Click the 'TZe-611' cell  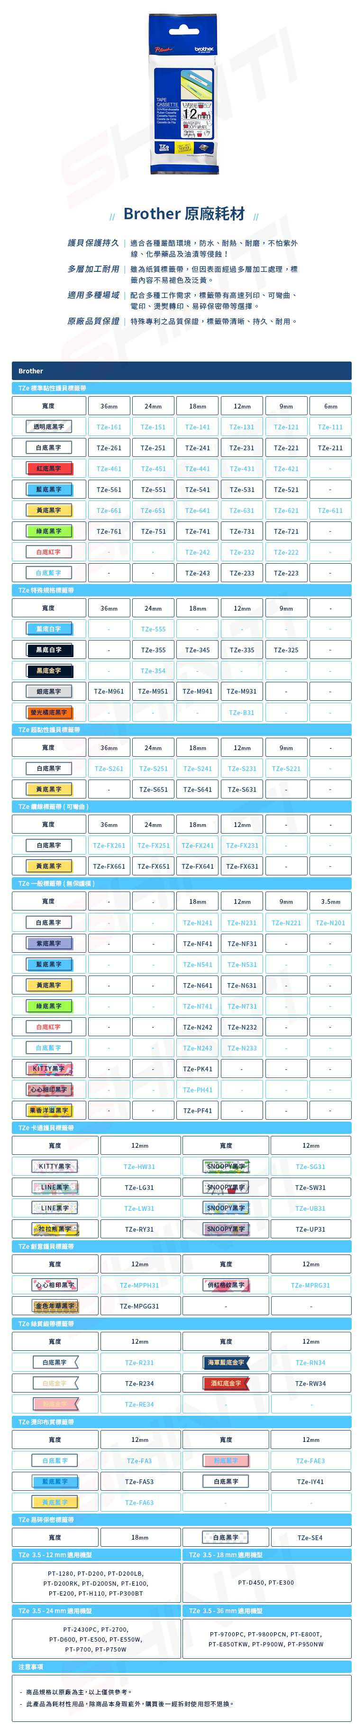coord(330,511)
